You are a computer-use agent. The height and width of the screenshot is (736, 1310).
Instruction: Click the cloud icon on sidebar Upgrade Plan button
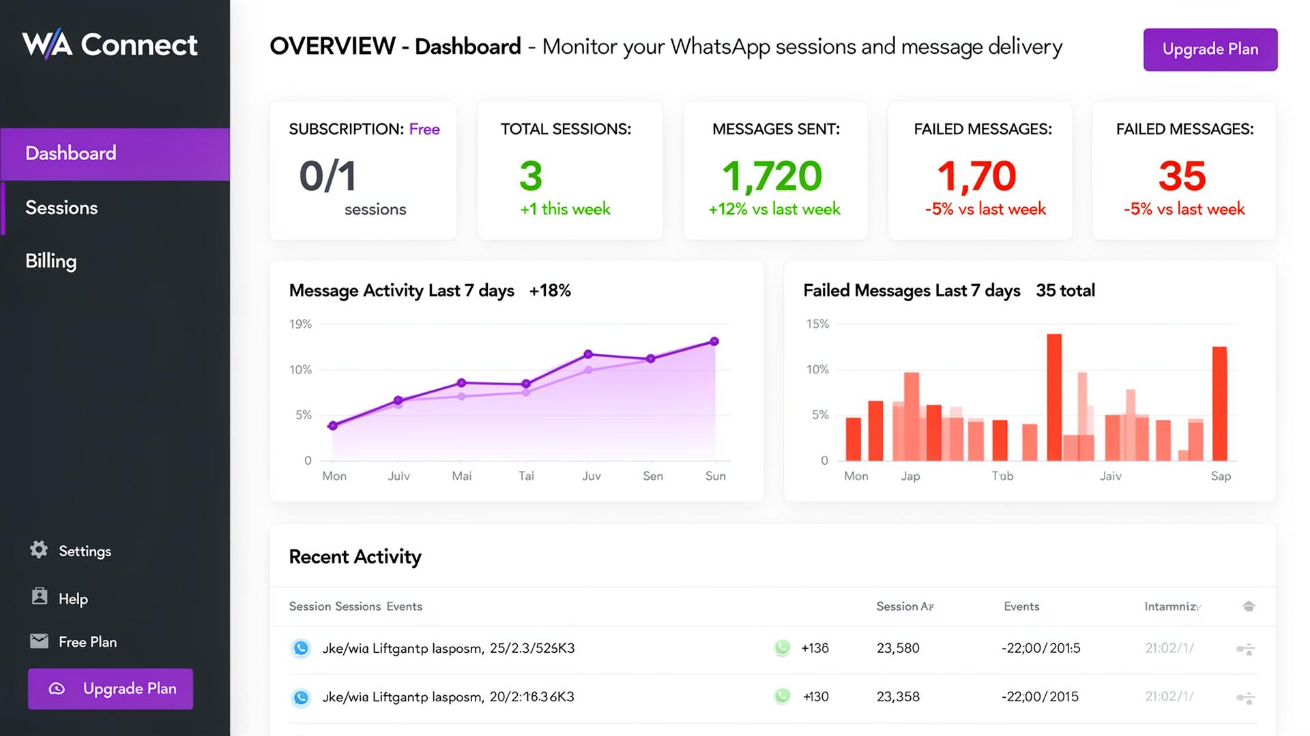click(58, 689)
